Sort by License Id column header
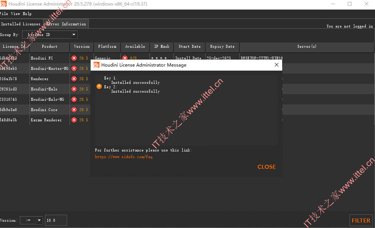Image resolution: width=375 pixels, height=228 pixels. tap(14, 47)
